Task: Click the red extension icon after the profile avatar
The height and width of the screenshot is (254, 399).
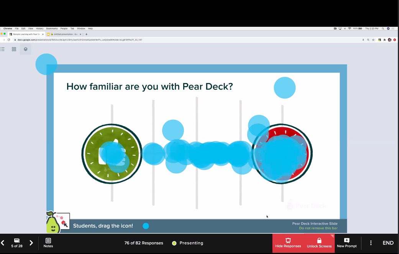Action: (395, 40)
